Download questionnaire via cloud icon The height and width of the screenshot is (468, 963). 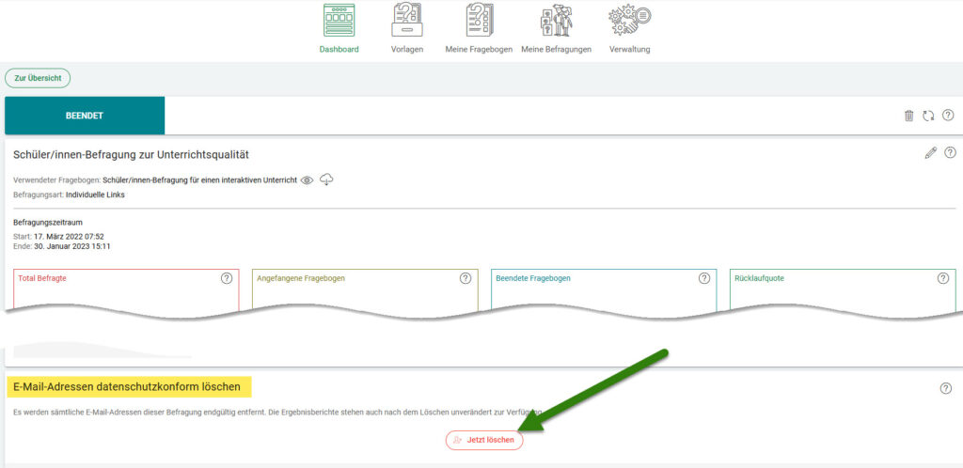[x=326, y=179]
